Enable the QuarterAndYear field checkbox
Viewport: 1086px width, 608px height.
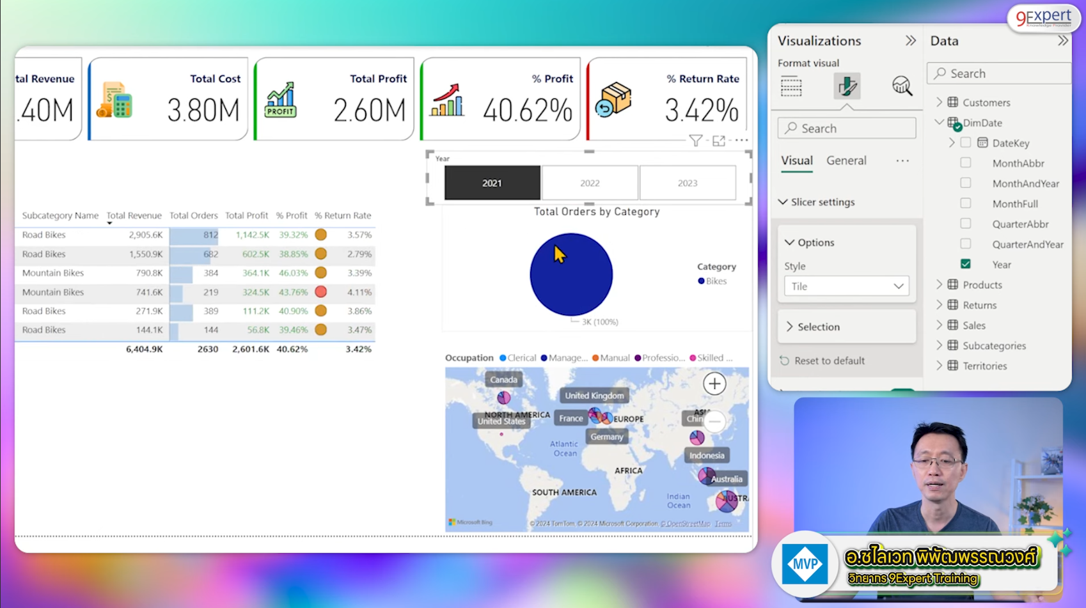coord(965,244)
